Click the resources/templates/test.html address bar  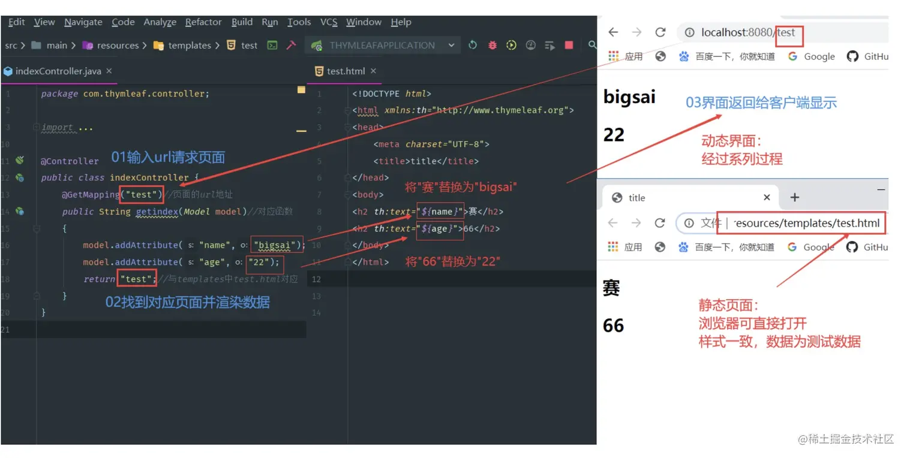782,223
